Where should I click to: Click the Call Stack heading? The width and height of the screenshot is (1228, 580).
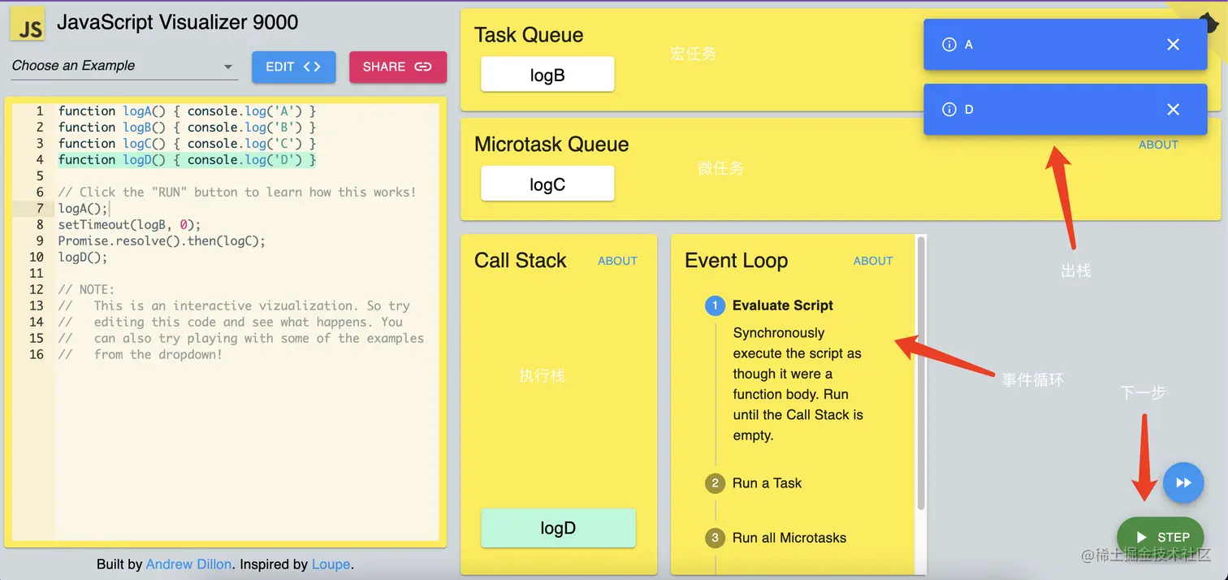[x=520, y=261]
